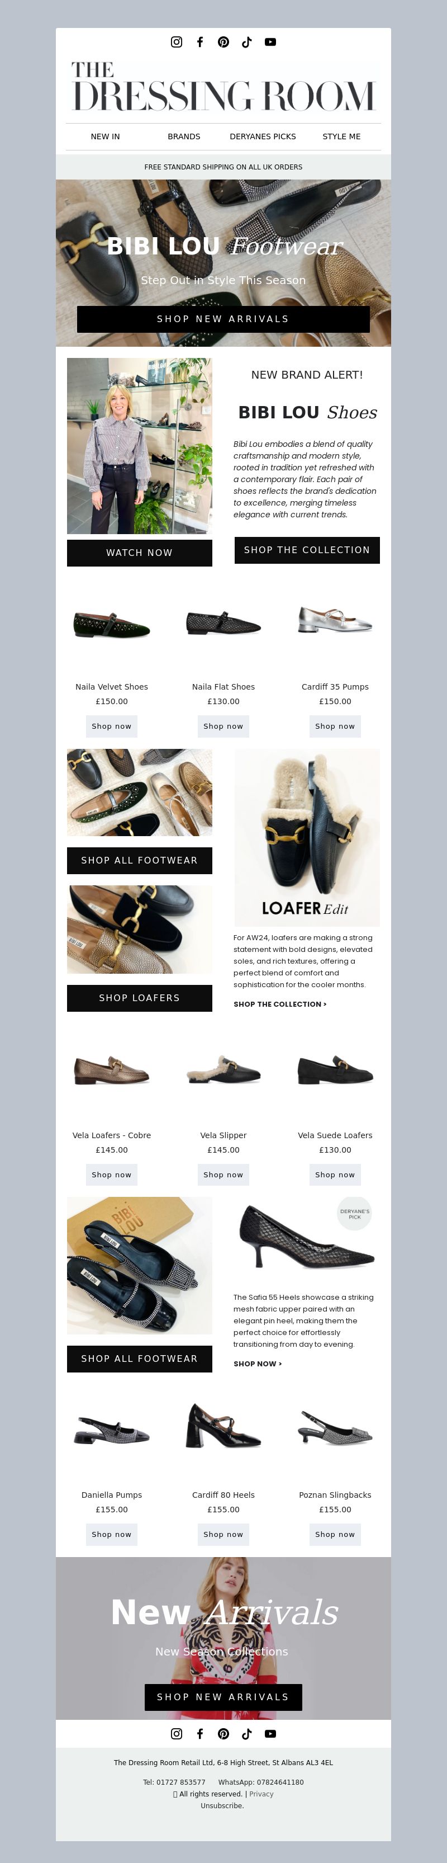Go to the NEW IN menu item

106,136
